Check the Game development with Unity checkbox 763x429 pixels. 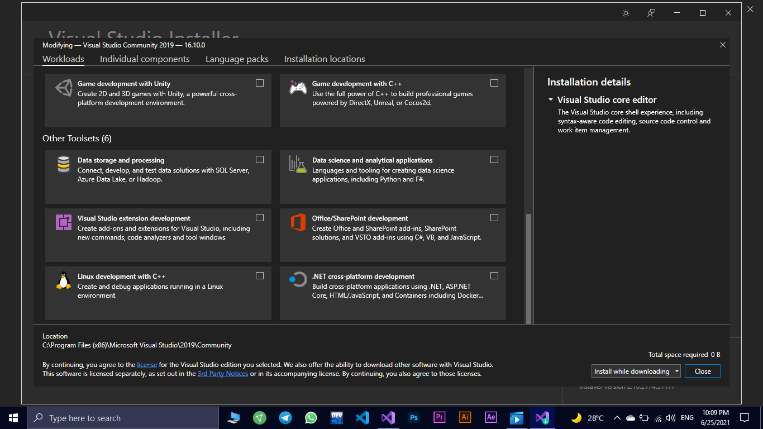click(260, 83)
